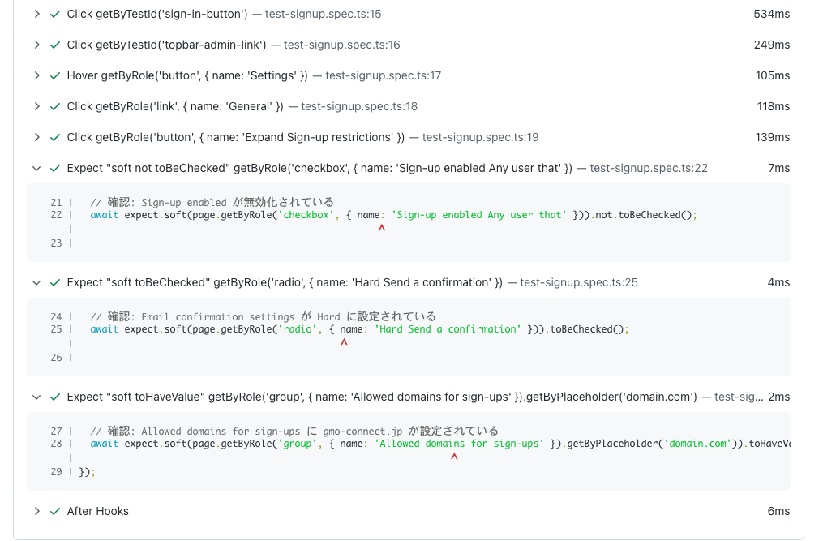Click the 118ms duration value

[x=774, y=106]
